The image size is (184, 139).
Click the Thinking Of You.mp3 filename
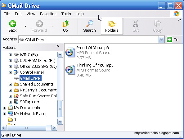[95, 65]
